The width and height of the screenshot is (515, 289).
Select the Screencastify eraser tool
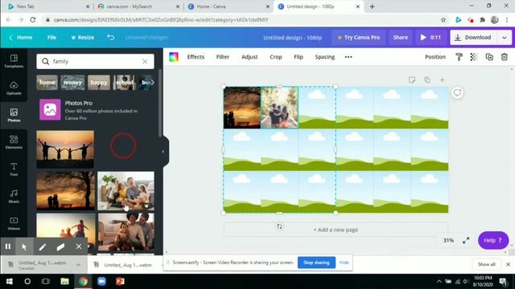[x=60, y=246]
